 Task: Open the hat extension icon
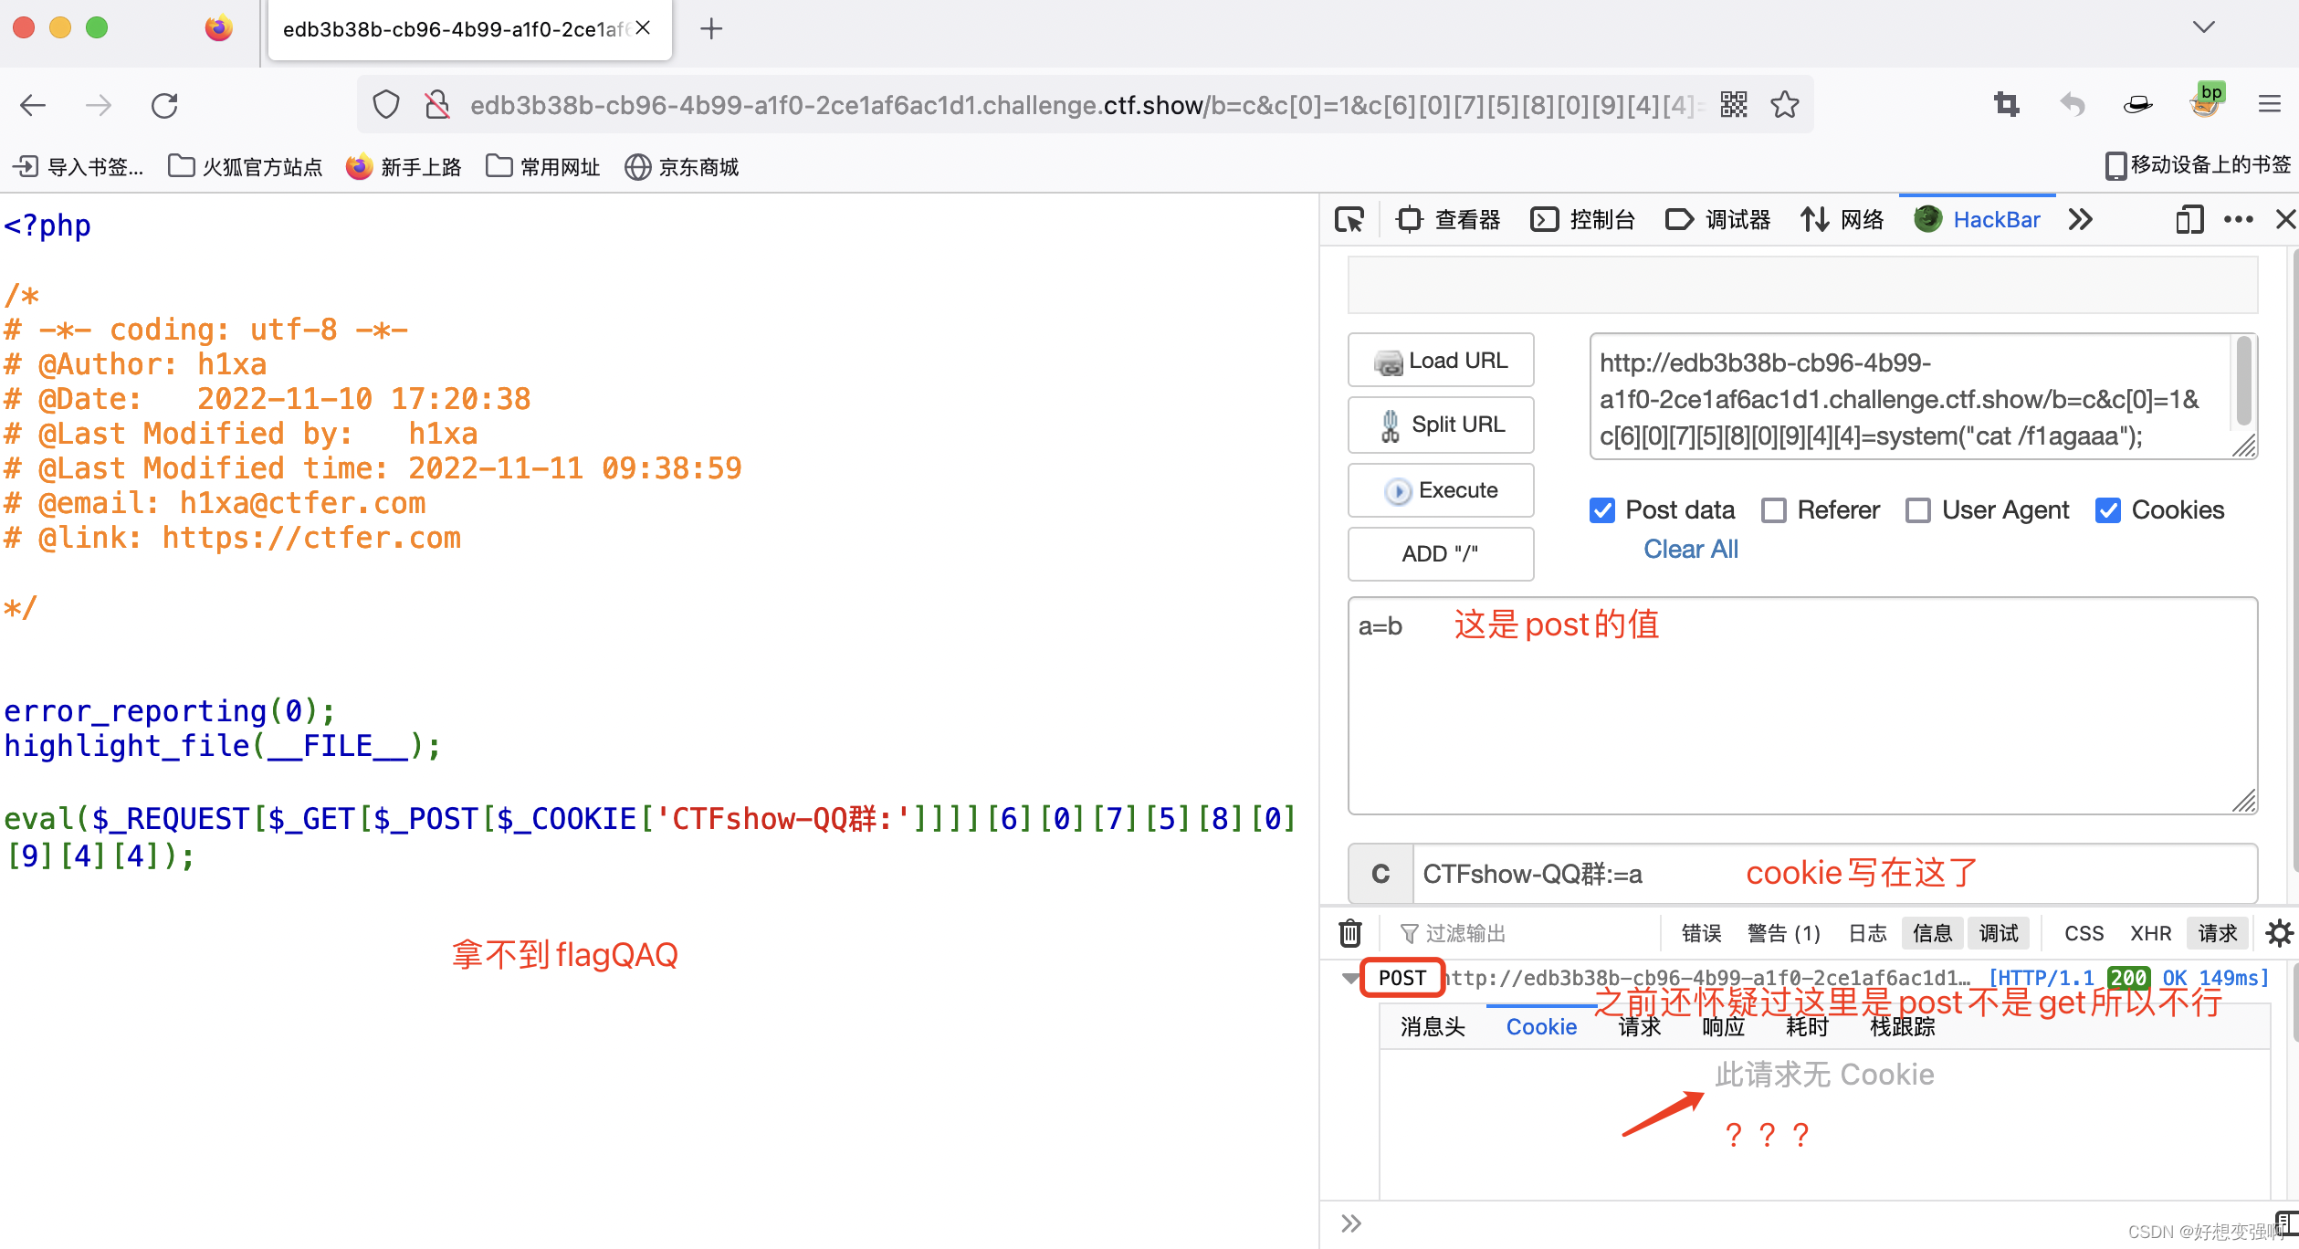[2138, 105]
